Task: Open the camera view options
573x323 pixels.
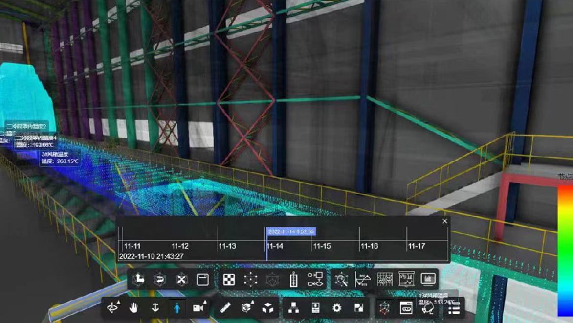Action: 198,308
